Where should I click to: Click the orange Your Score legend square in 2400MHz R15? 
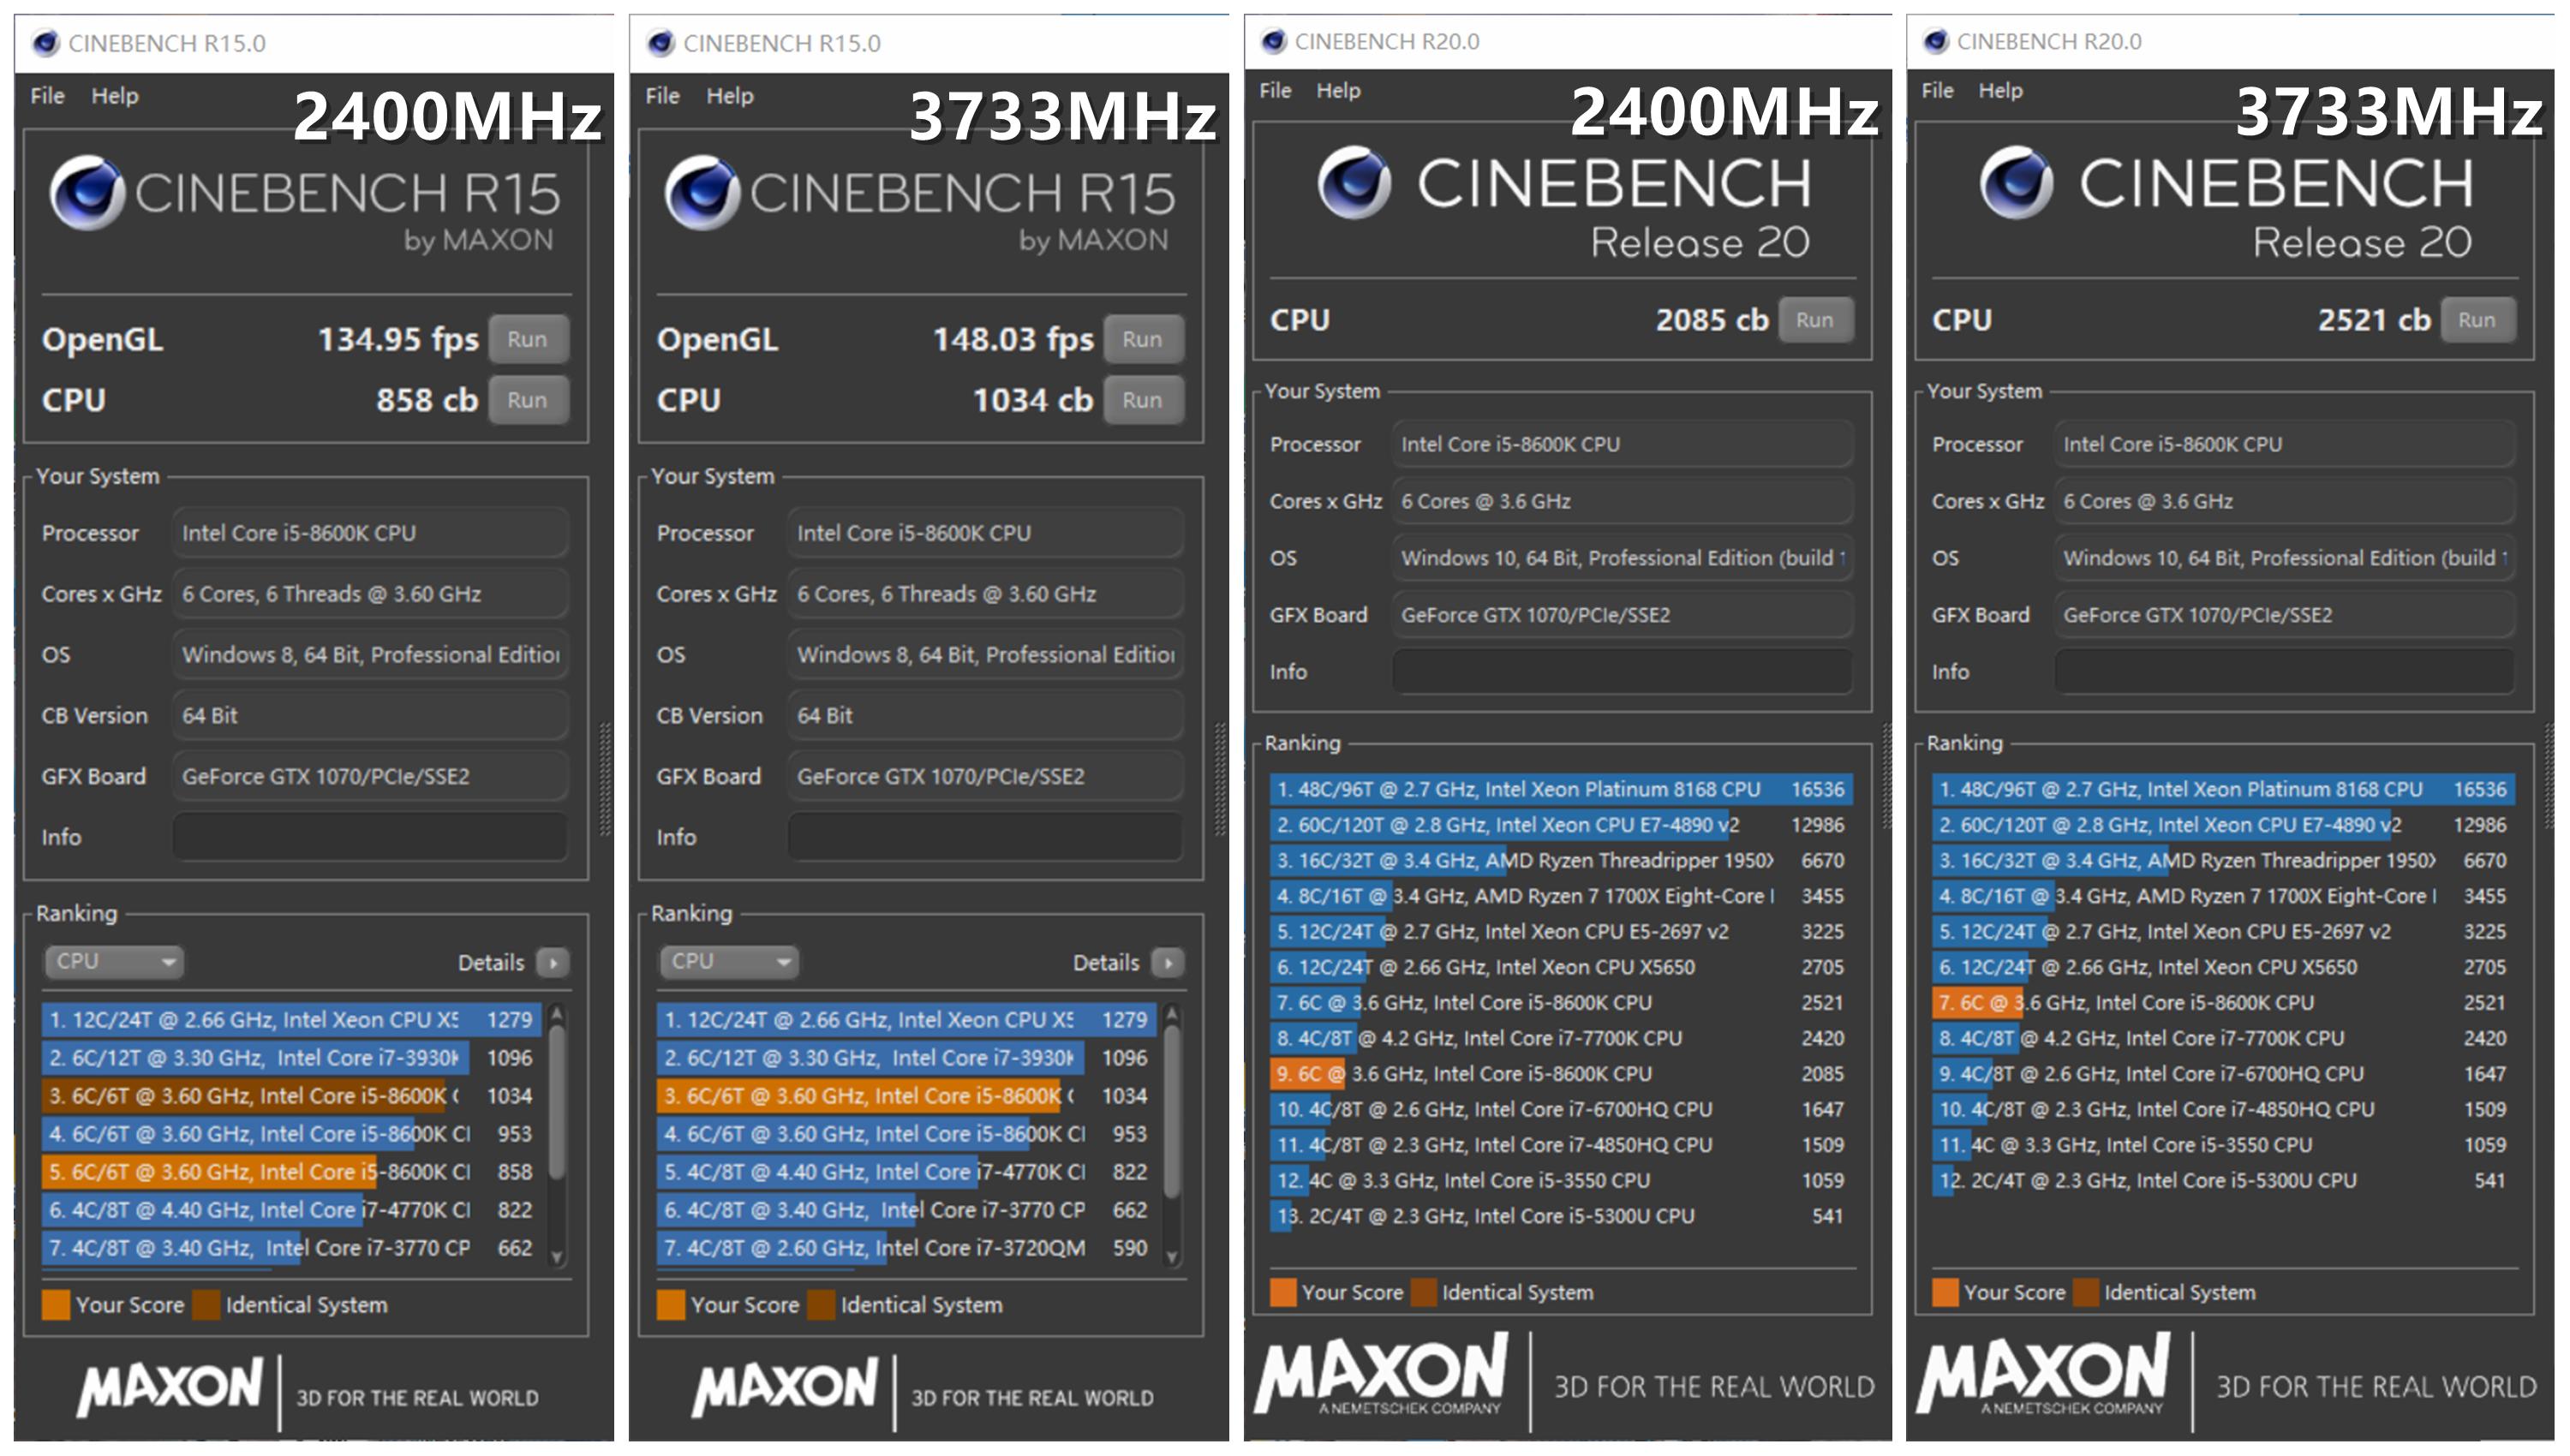[56, 1305]
